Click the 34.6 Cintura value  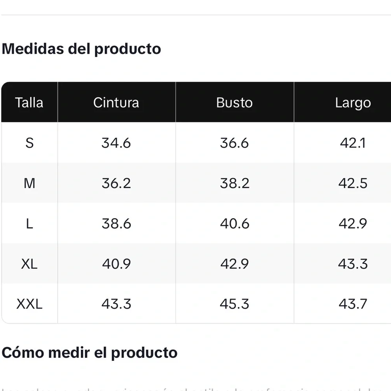tap(116, 143)
